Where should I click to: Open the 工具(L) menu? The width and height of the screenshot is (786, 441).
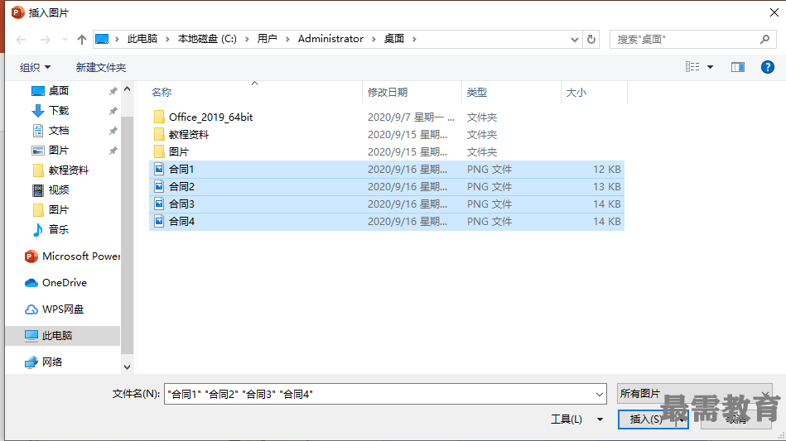(x=576, y=419)
